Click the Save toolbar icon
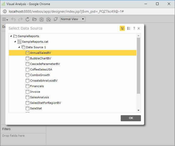The width and height of the screenshot is (175, 146). 42,19
